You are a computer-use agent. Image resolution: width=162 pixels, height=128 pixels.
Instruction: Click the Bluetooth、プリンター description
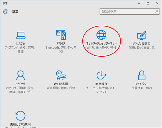(x=61, y=50)
